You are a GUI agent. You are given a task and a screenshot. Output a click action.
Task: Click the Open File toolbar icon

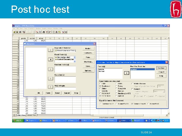(14, 32)
